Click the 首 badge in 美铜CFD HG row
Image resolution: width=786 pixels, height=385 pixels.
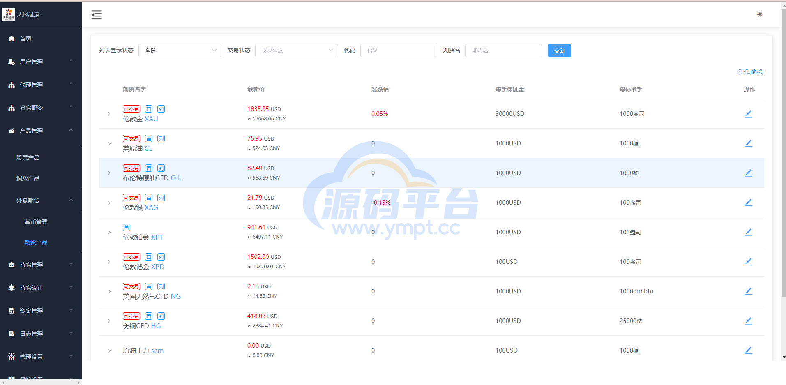coord(149,316)
